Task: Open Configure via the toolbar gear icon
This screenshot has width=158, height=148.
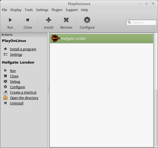Action: tap(87, 20)
